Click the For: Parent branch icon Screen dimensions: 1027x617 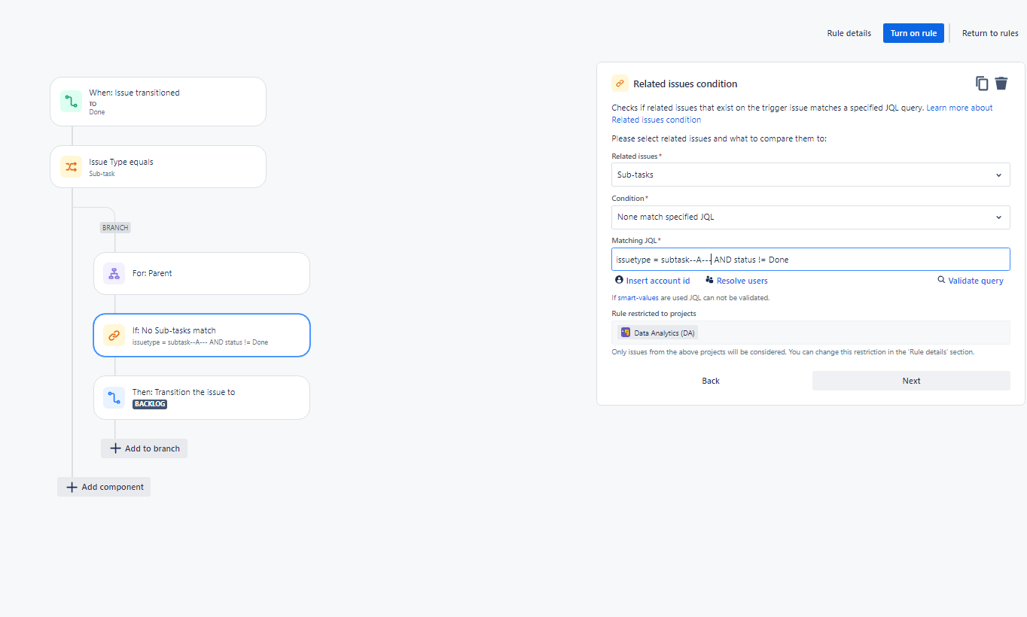[114, 273]
